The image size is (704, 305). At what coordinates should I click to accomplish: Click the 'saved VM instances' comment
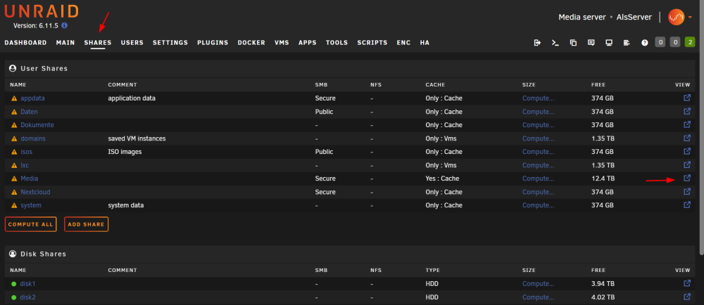click(137, 138)
